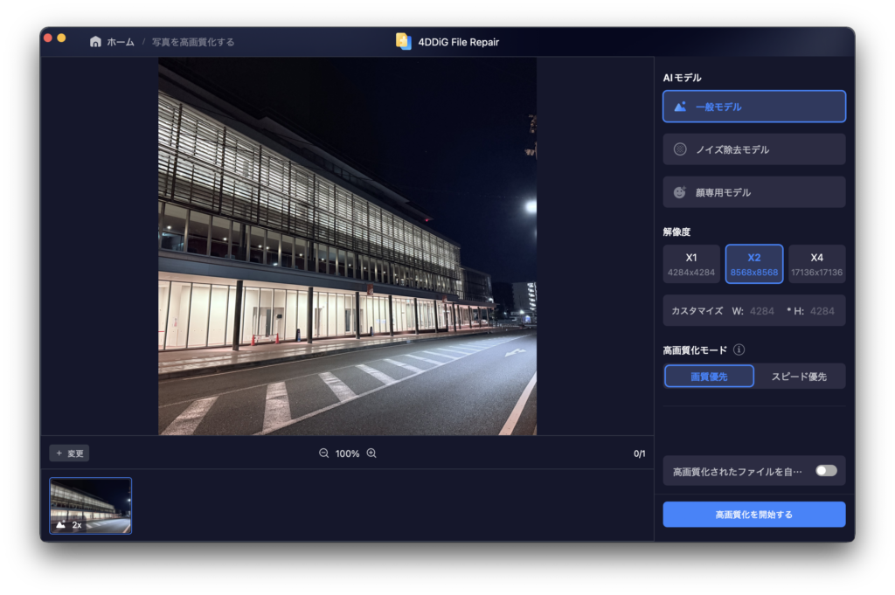Set resolution to X1 4284x4284
Screen dimensions: 895x595
pos(691,264)
